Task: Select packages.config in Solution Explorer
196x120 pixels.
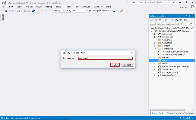Action: (170, 72)
